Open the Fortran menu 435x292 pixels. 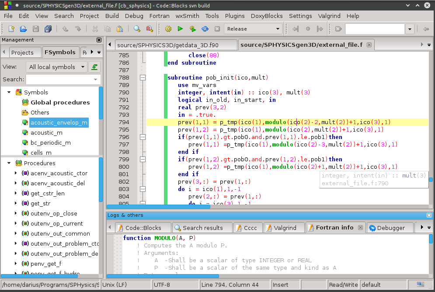tap(159, 16)
